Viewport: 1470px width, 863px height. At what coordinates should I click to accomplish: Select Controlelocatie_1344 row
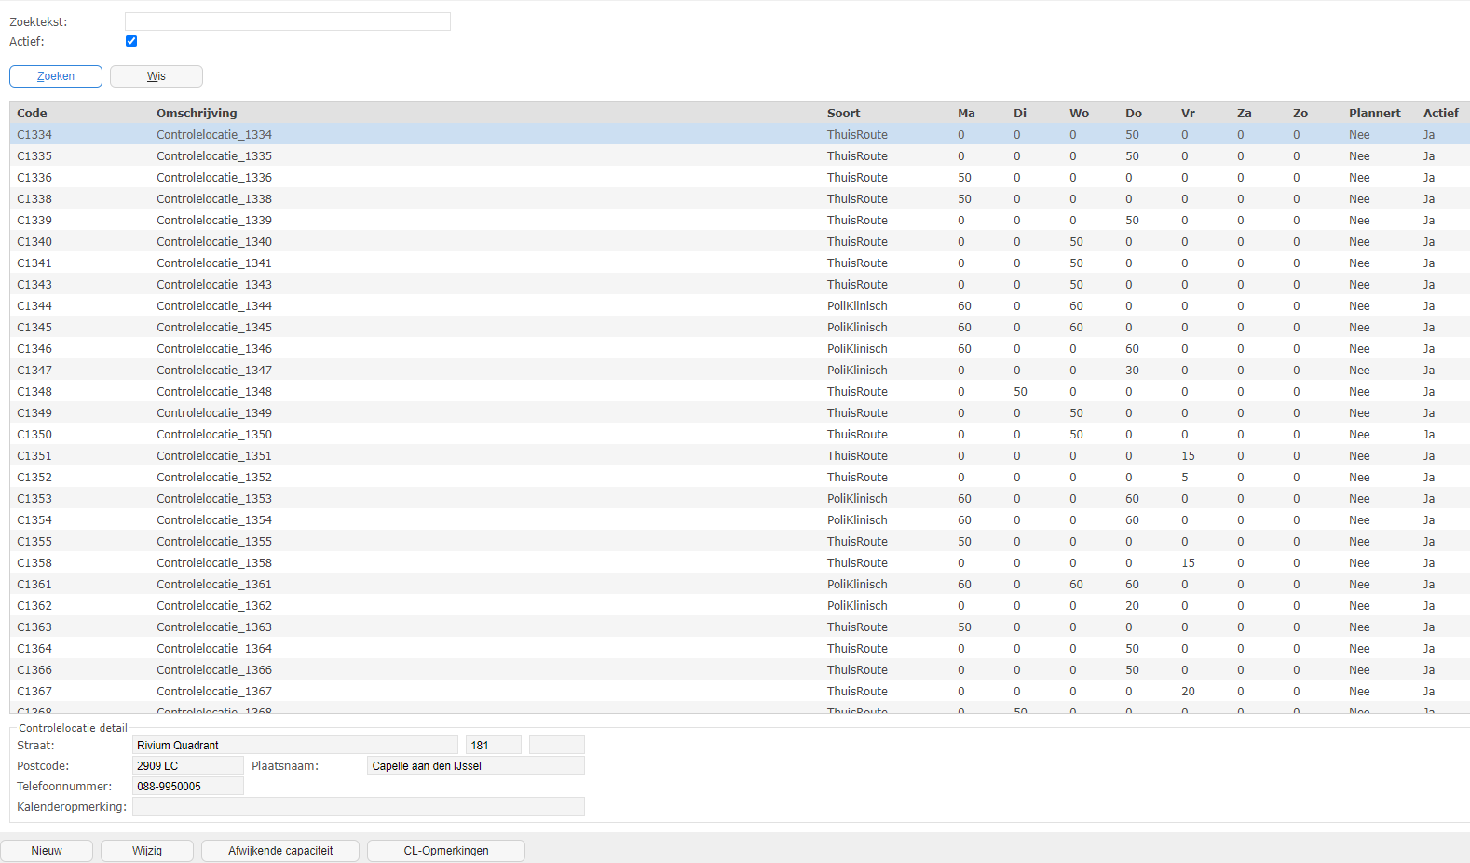[740, 306]
